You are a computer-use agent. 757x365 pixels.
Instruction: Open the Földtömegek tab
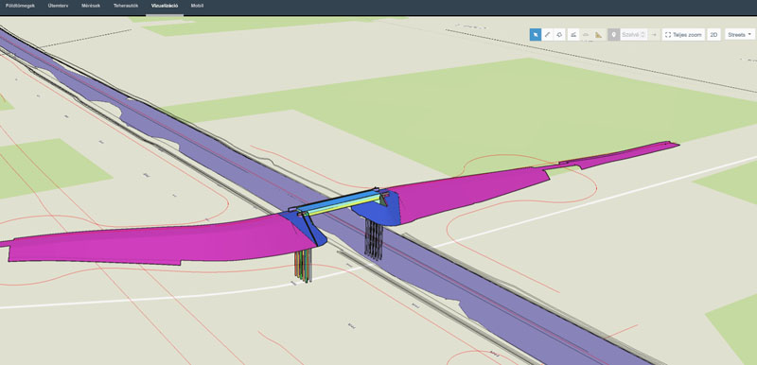click(20, 6)
